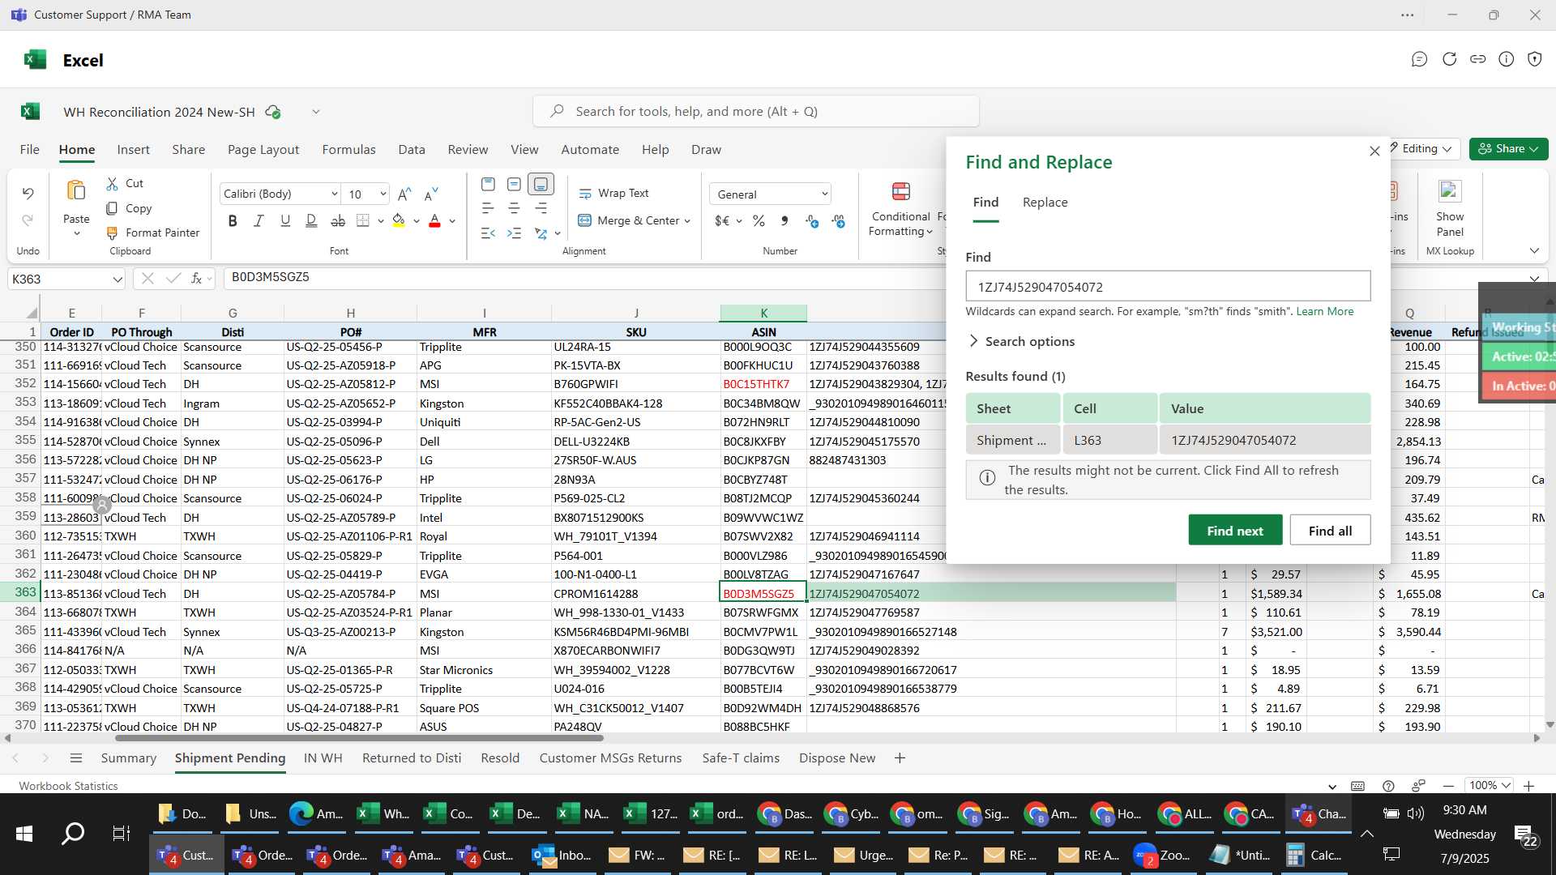Screen dimensions: 1556x875
Task: Apply comma style format
Action: coord(784,221)
